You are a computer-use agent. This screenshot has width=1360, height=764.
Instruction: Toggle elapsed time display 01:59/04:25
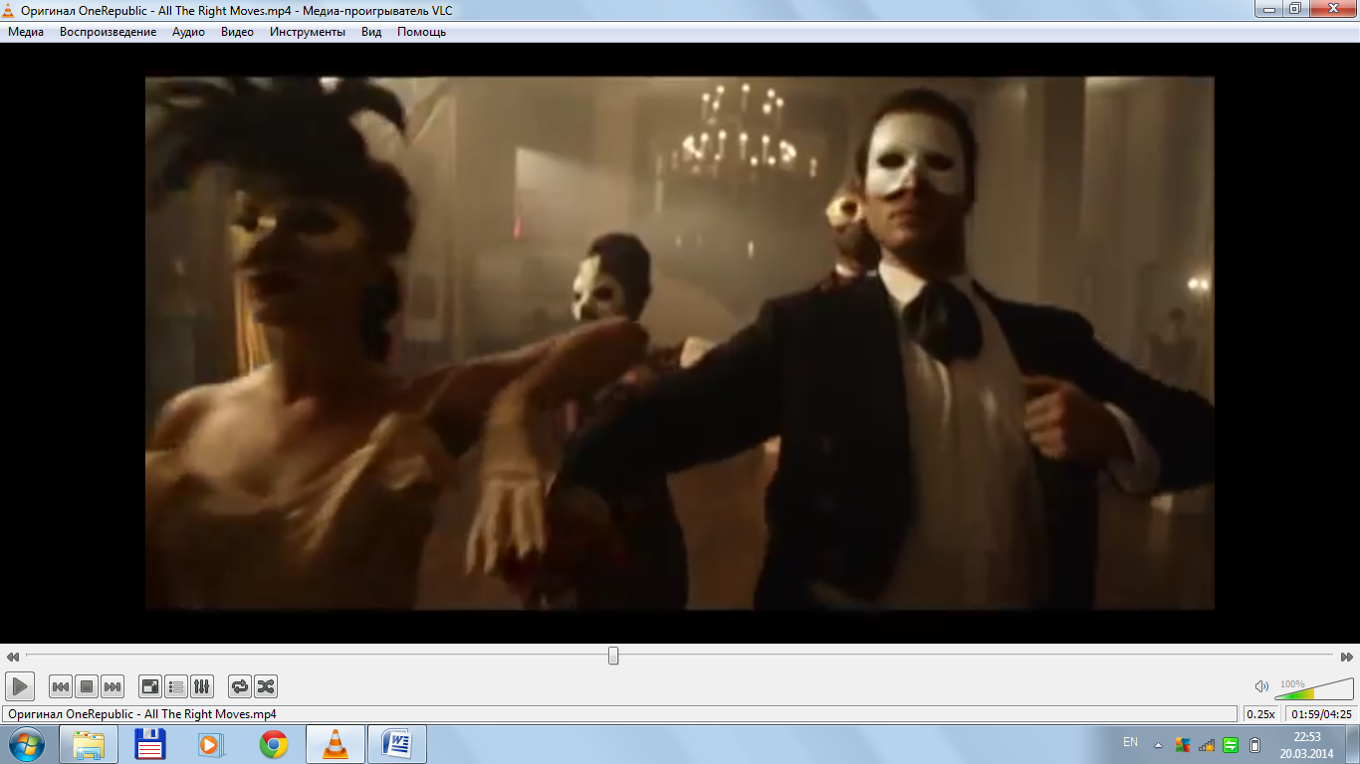[1320, 714]
